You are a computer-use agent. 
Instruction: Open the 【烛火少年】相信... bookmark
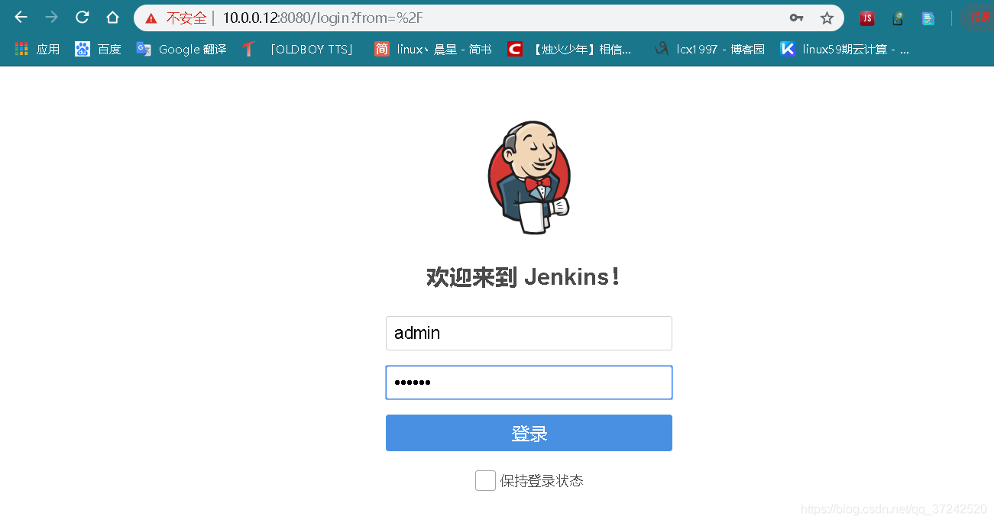569,49
